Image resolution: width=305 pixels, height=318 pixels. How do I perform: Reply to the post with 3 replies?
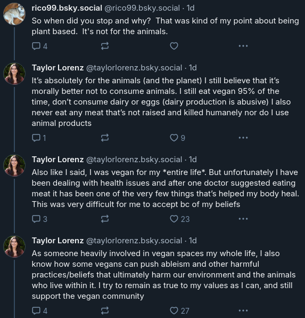(x=40, y=219)
